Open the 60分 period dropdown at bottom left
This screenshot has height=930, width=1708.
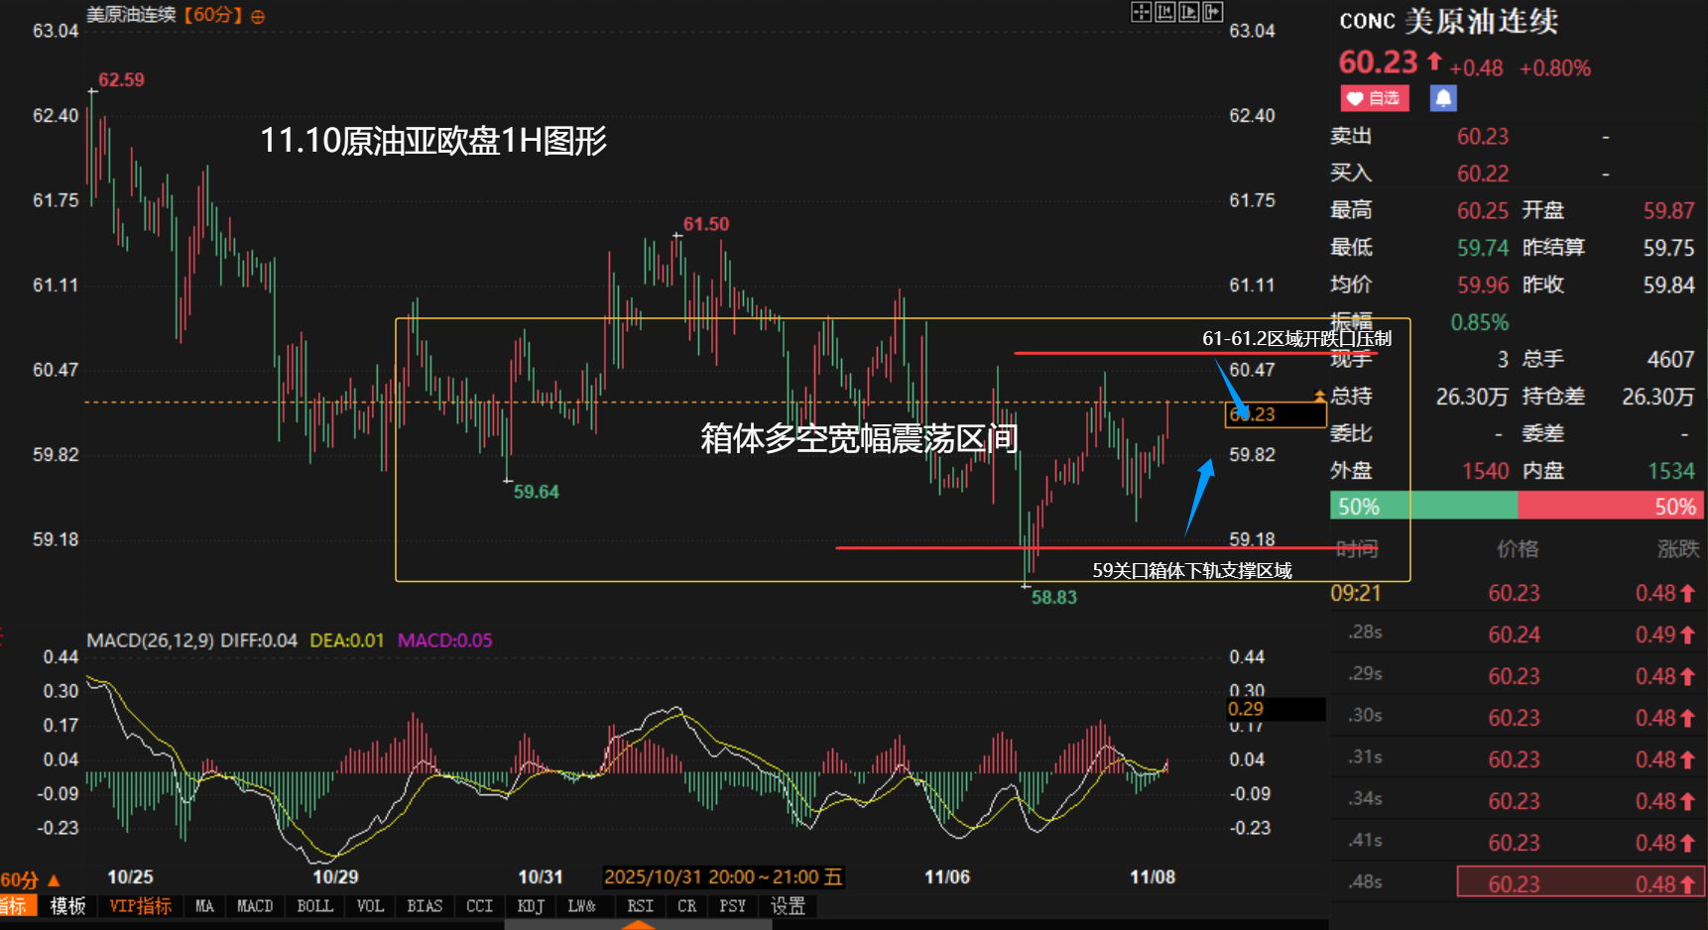coord(30,879)
